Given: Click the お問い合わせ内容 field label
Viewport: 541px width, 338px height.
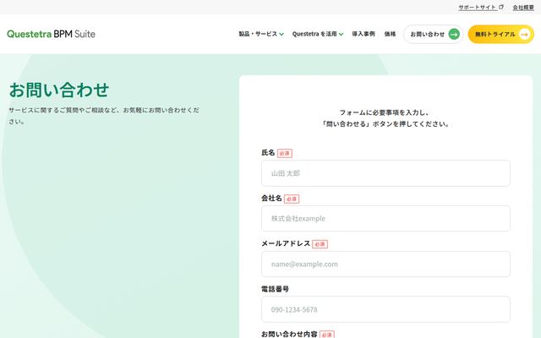Looking at the screenshot, I should point(289,334).
